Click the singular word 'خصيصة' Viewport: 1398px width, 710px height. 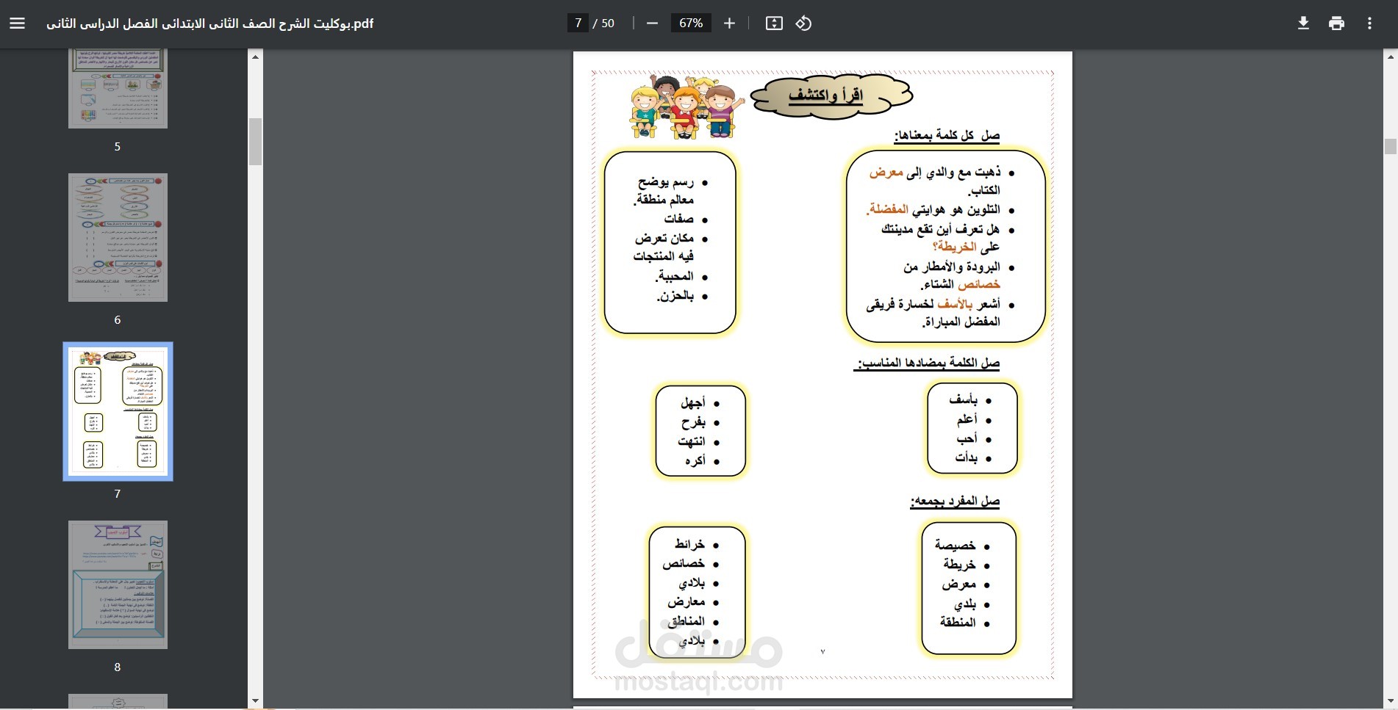[955, 546]
